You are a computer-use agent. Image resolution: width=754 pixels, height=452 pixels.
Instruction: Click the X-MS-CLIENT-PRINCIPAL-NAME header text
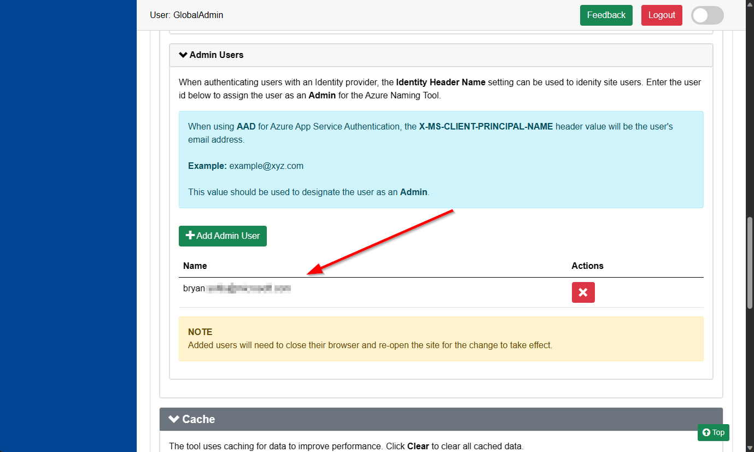(486, 126)
